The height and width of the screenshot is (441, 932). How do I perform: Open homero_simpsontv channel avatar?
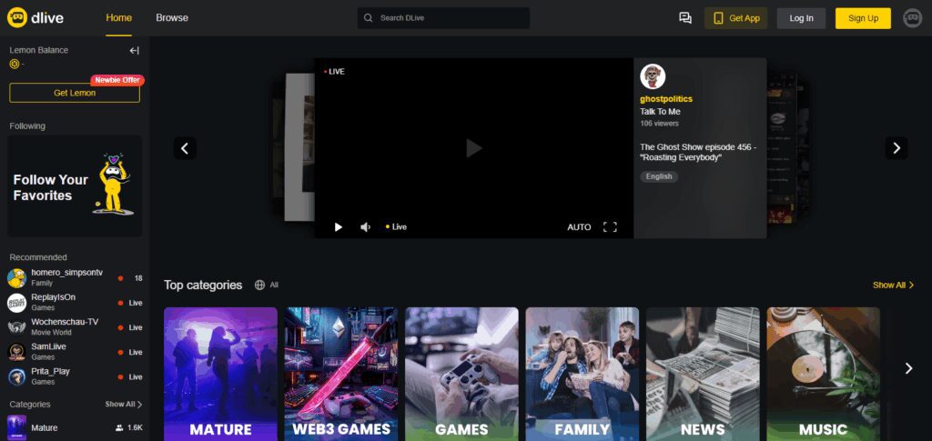(16, 277)
